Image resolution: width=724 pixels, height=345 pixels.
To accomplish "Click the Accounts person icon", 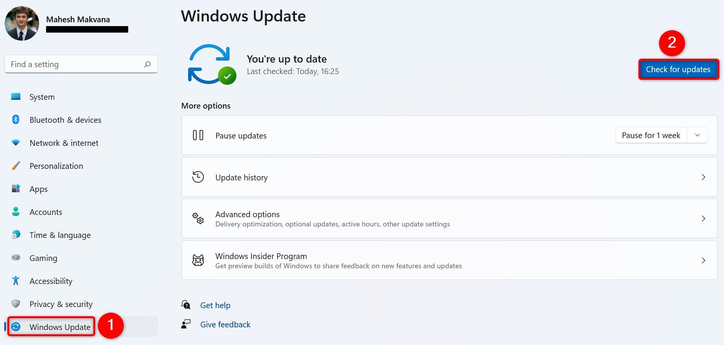I will [x=16, y=212].
